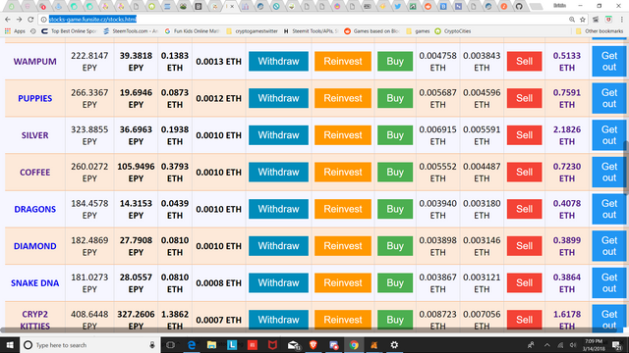
Task: Buy PUPPIES stock
Action: coord(395,98)
